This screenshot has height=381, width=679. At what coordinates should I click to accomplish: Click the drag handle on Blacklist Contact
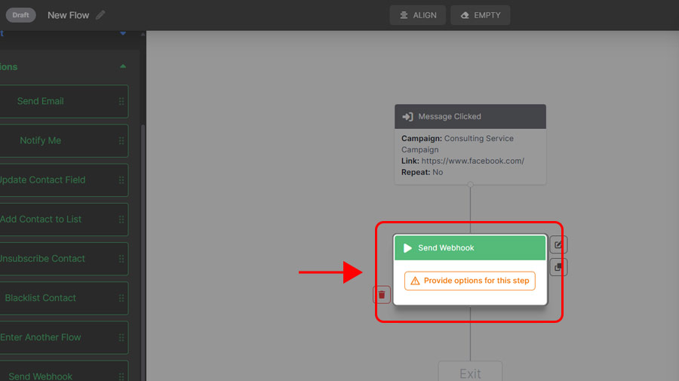click(121, 298)
